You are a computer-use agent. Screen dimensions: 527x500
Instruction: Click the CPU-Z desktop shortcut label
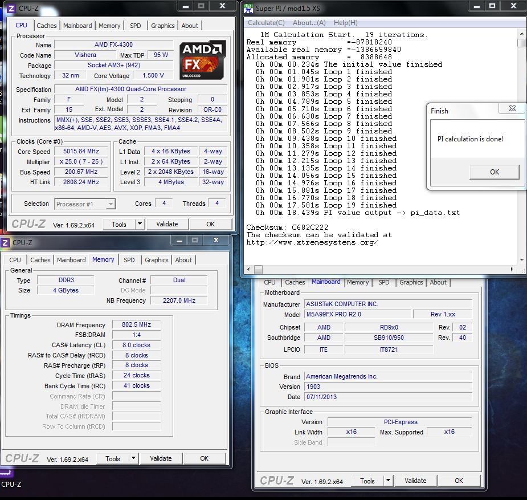(11, 484)
